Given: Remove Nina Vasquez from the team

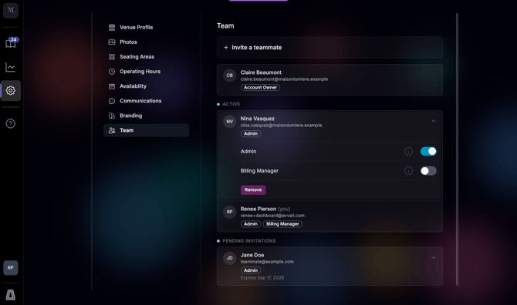Looking at the screenshot, I should pos(253,189).
